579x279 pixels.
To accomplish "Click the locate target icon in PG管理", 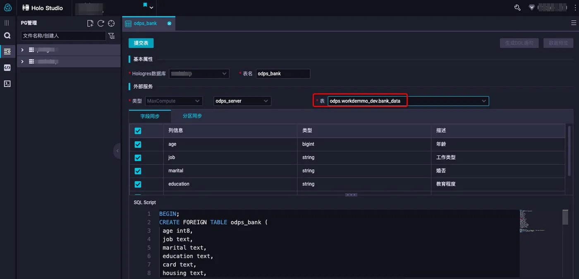I will point(111,24).
